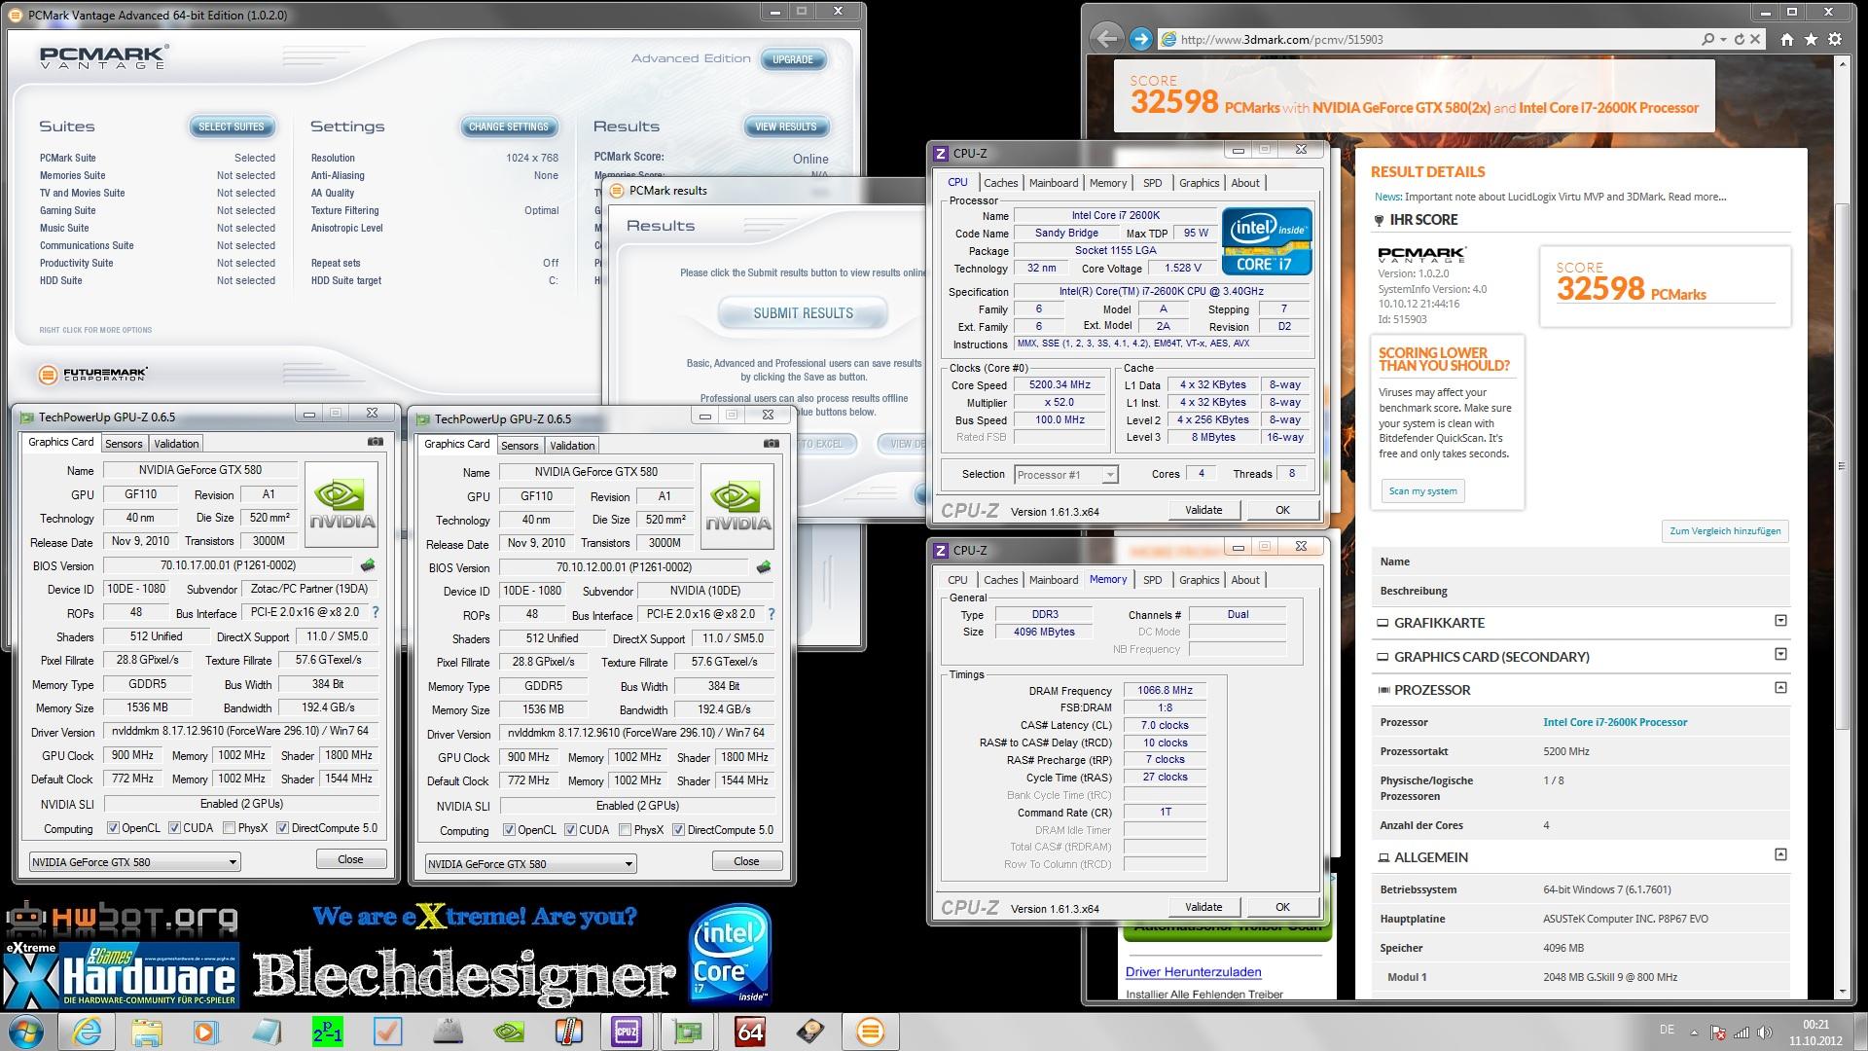Show the system tray volume icon
Screen dimensions: 1868x1051
click(x=1763, y=1033)
